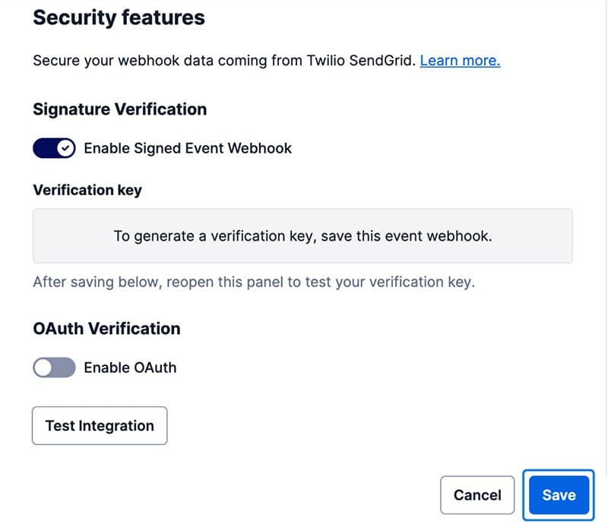Click the OAuth Verification section title

coord(106,328)
